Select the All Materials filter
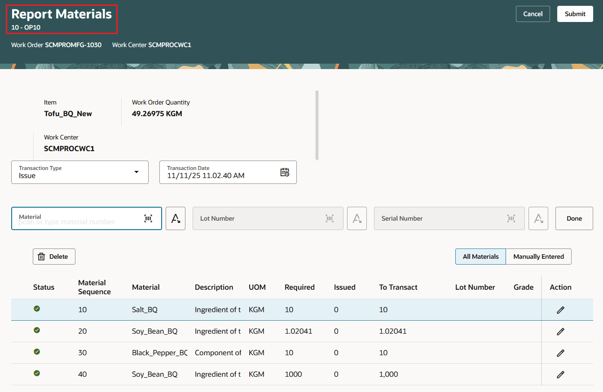Screen dimensions: 603x392 480,256
